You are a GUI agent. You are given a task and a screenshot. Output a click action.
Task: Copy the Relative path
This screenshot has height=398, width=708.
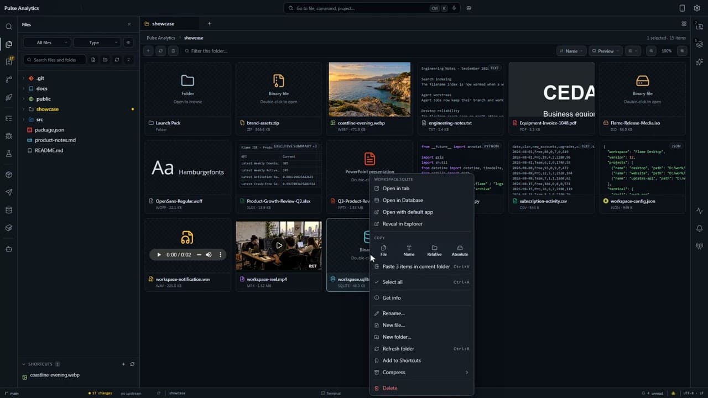point(434,250)
